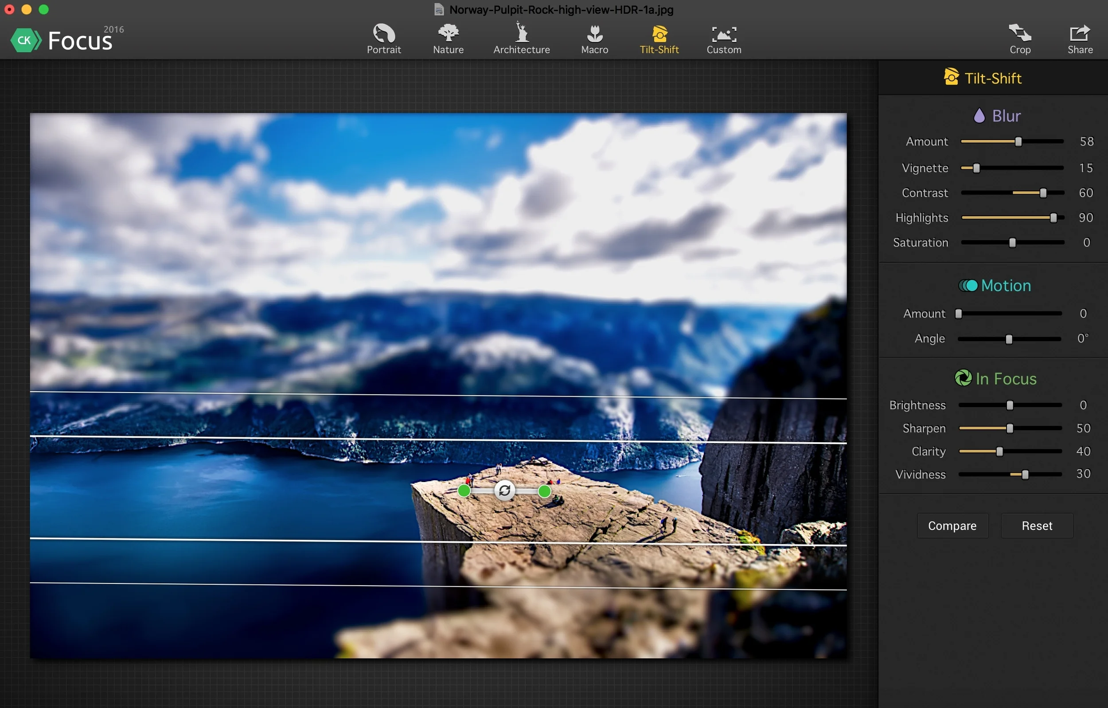Select the Macro mode icon

594,33
